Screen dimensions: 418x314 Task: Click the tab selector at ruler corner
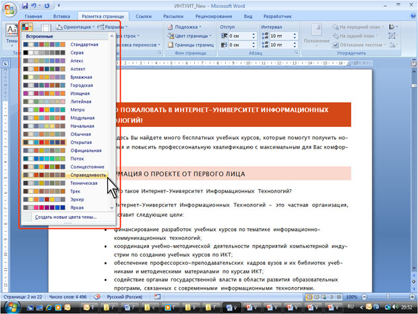[x=5, y=63]
